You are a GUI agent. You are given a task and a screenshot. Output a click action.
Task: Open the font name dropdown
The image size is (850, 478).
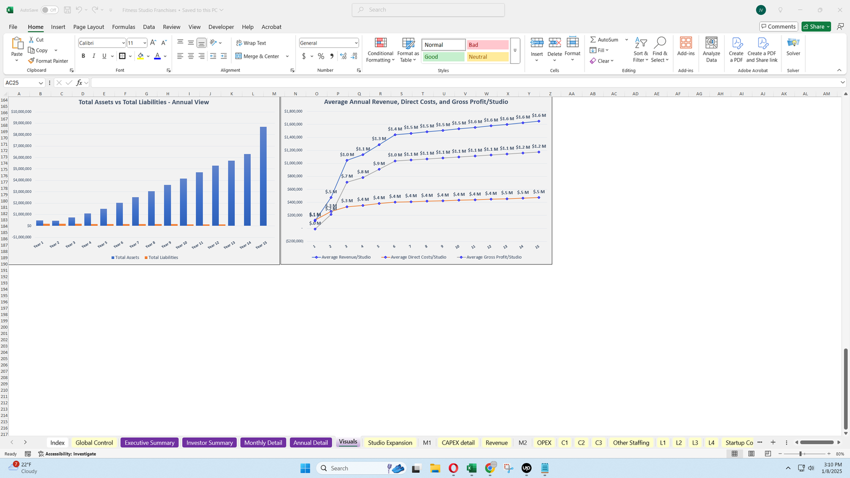(123, 43)
